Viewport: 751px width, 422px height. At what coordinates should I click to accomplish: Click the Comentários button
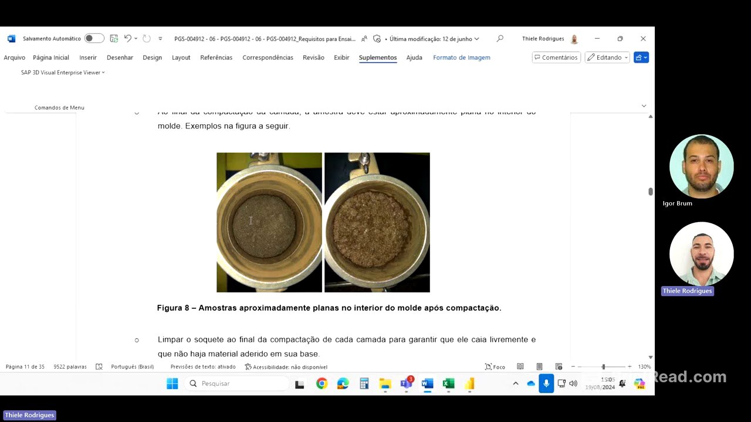[556, 57]
